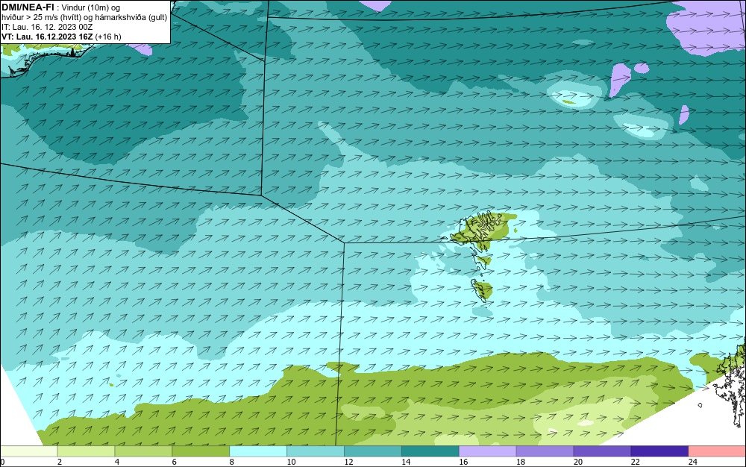Pick the 4–6 m/s green legend swatch
Image resolution: width=746 pixels, height=467 pixels.
tap(143, 451)
